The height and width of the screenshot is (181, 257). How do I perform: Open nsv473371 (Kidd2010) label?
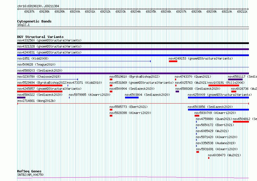coord(85,83)
